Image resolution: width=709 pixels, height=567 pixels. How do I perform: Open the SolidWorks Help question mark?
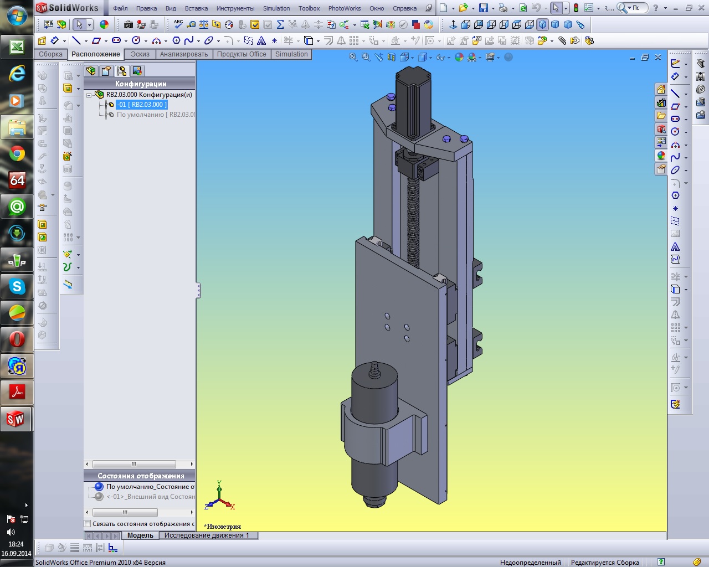[x=656, y=8]
